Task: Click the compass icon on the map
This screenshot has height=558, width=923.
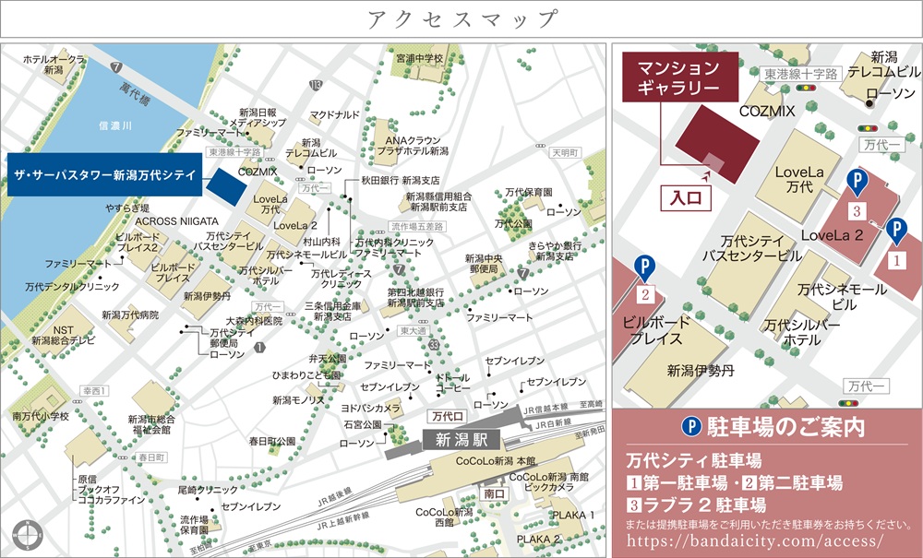Action: pos(24,534)
